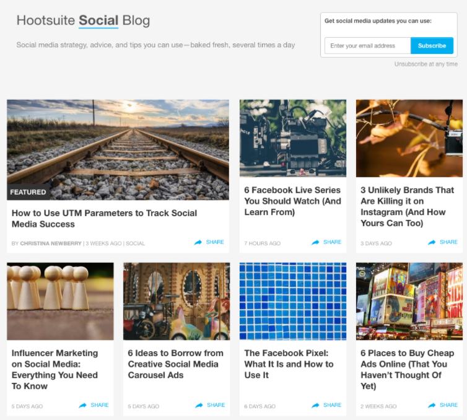Open the Times Square billboards thumbnail
This screenshot has width=467, height=420.
pyautogui.click(x=409, y=301)
